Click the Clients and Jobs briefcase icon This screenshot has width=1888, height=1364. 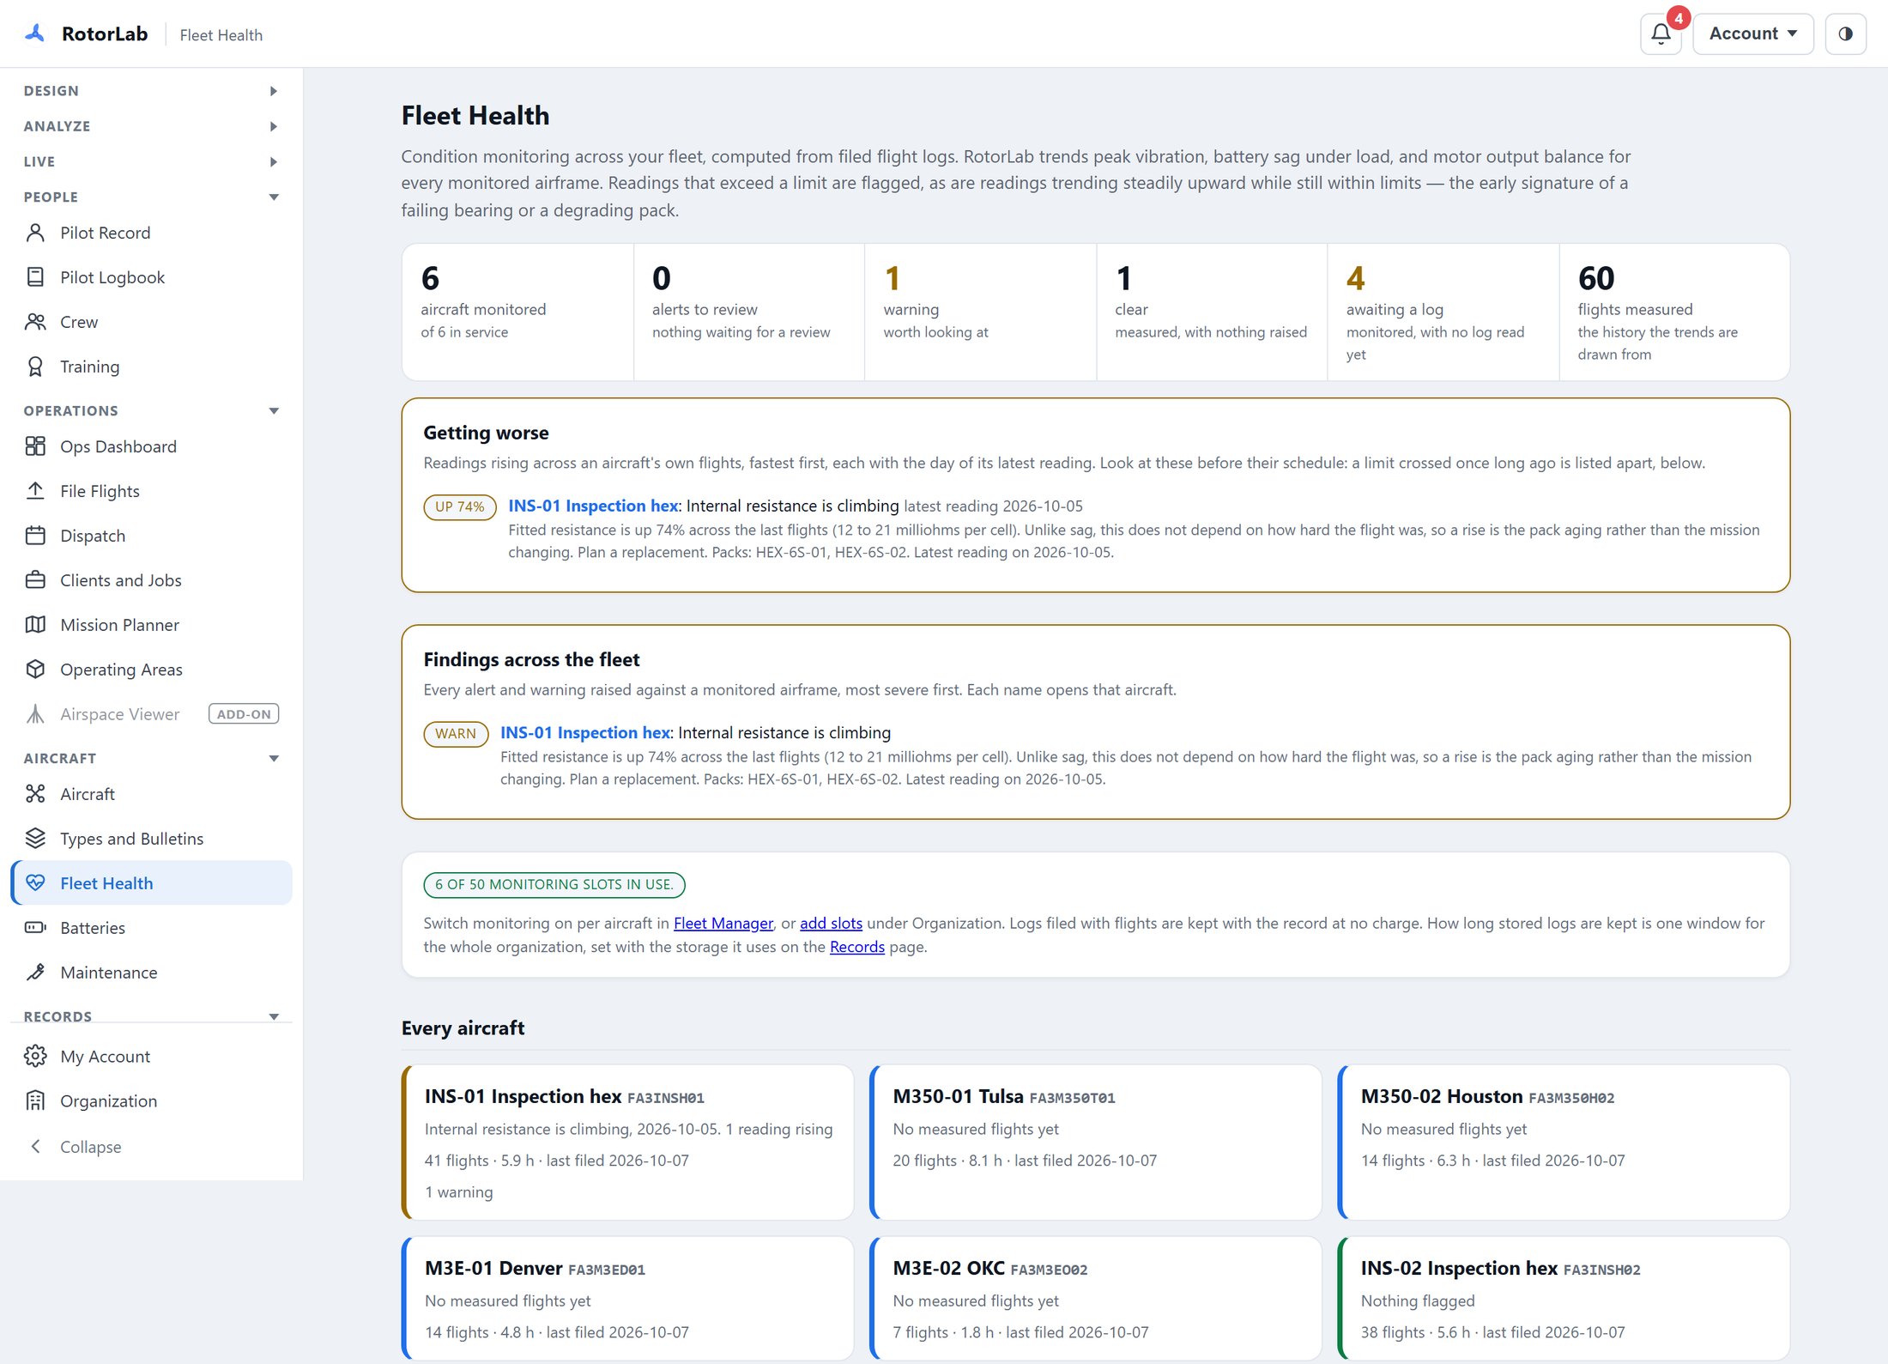tap(35, 580)
